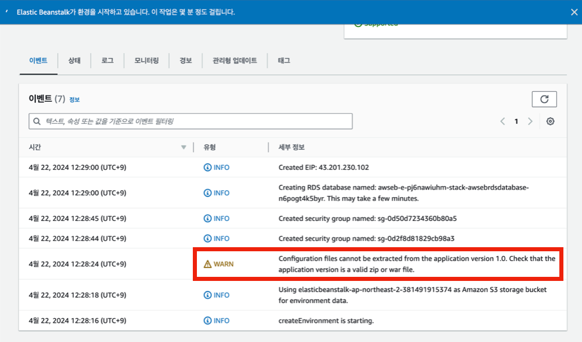Click INFO icon for createEnvironment starting event
The height and width of the screenshot is (342, 582).
[x=207, y=320]
